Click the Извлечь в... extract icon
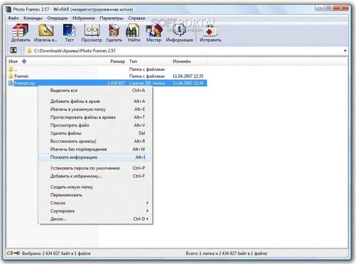356x264 pixels. (x=46, y=30)
